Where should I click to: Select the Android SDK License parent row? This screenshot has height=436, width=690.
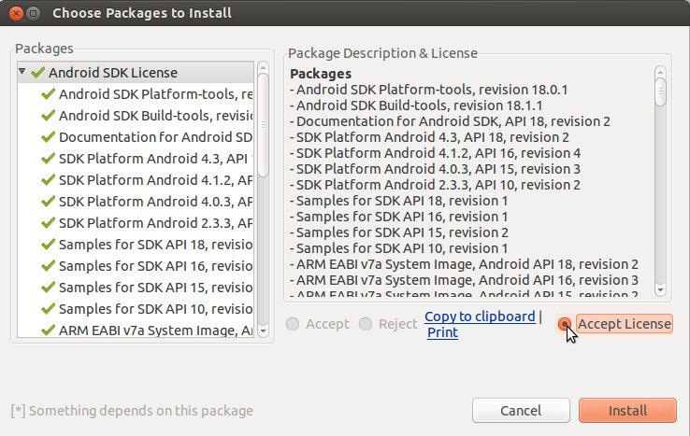[136, 73]
